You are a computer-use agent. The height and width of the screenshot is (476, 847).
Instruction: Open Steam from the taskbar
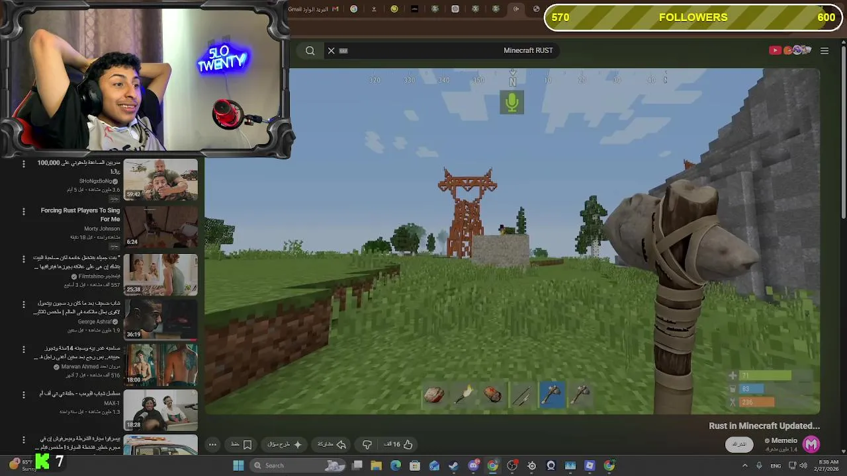(x=454, y=465)
